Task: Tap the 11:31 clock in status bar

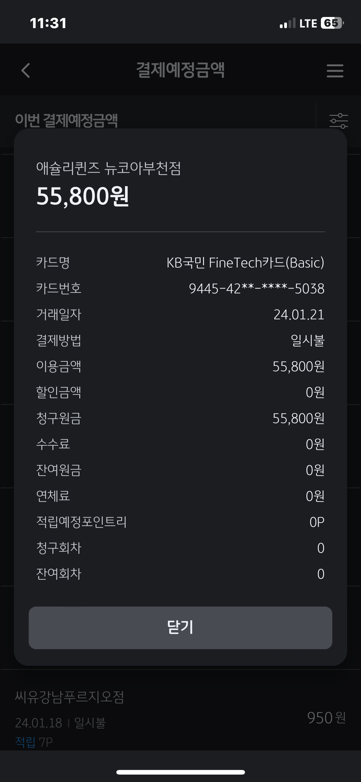Action: [x=48, y=23]
